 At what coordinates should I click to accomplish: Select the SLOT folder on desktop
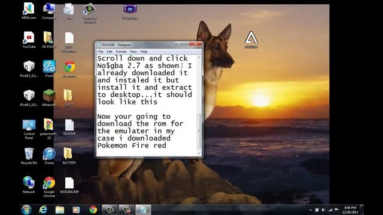pos(69,97)
